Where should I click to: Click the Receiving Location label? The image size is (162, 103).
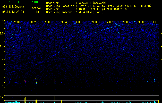point(60,6)
